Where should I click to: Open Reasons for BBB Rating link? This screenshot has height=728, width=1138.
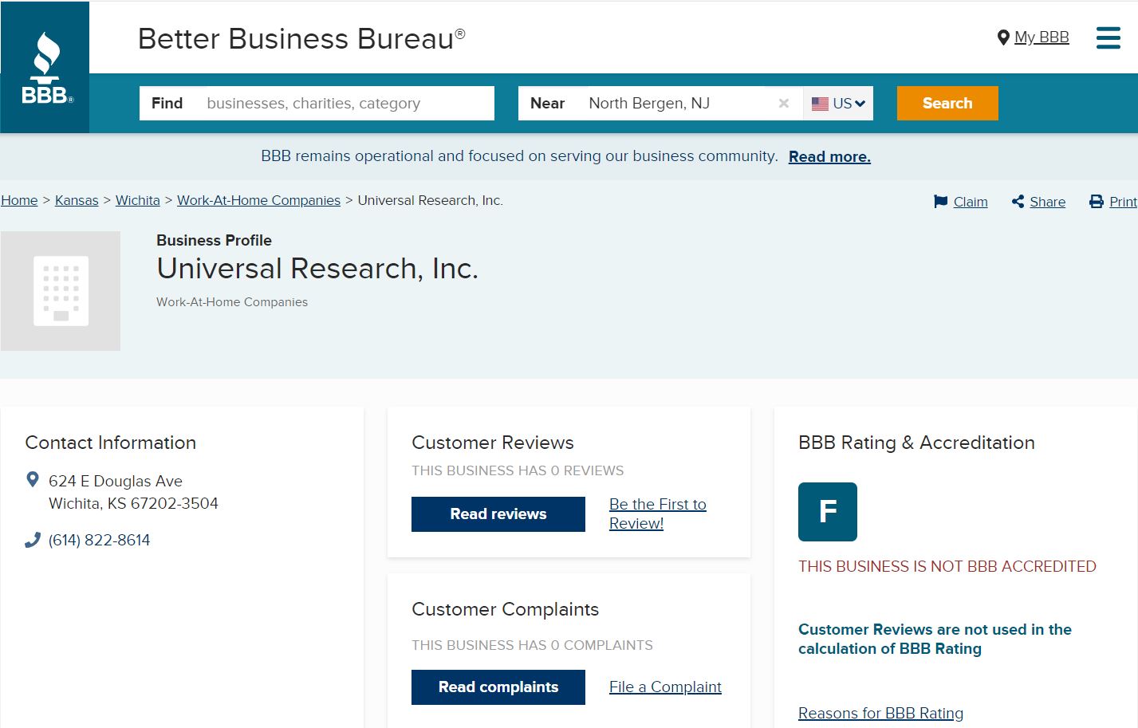click(x=880, y=714)
